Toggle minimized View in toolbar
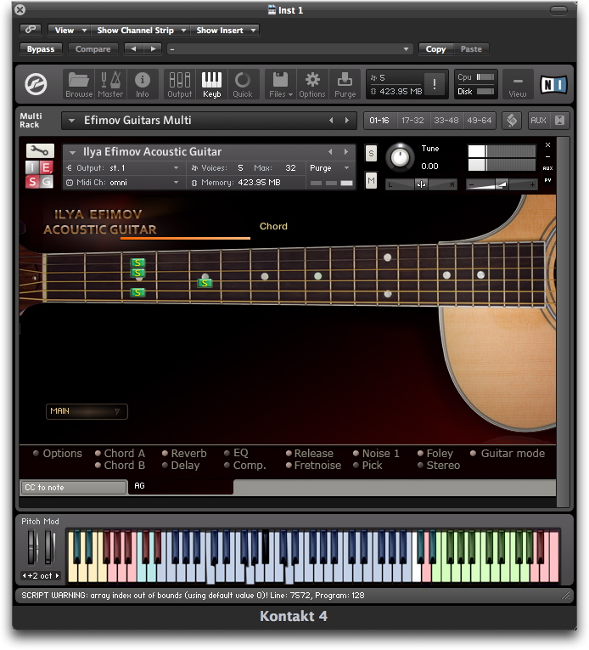 click(518, 85)
